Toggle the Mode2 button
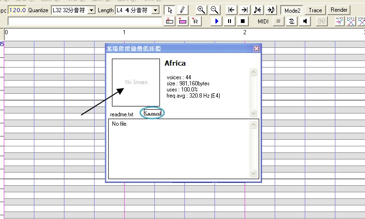Image resolution: width=365 pixels, height=219 pixels. coord(292,10)
